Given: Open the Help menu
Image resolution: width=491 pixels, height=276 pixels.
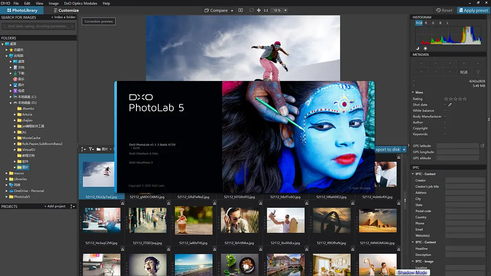Looking at the screenshot, I should [106, 3].
